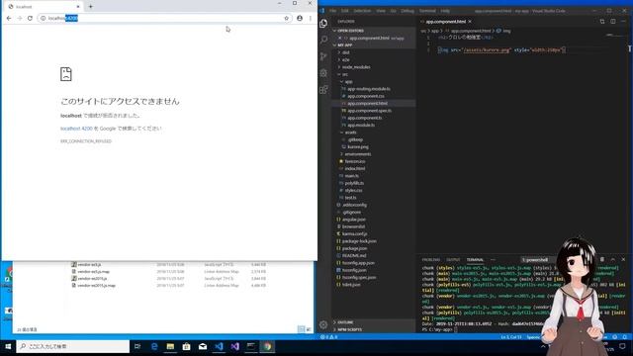Select the app.component.html editor tab
633x356 pixels.
point(446,22)
